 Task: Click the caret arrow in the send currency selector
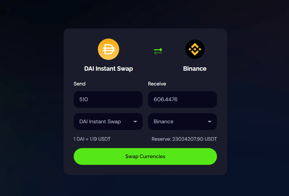tap(135, 122)
